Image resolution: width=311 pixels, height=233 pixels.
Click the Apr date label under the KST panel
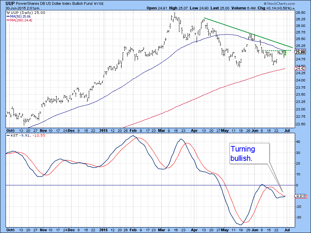[194, 230]
